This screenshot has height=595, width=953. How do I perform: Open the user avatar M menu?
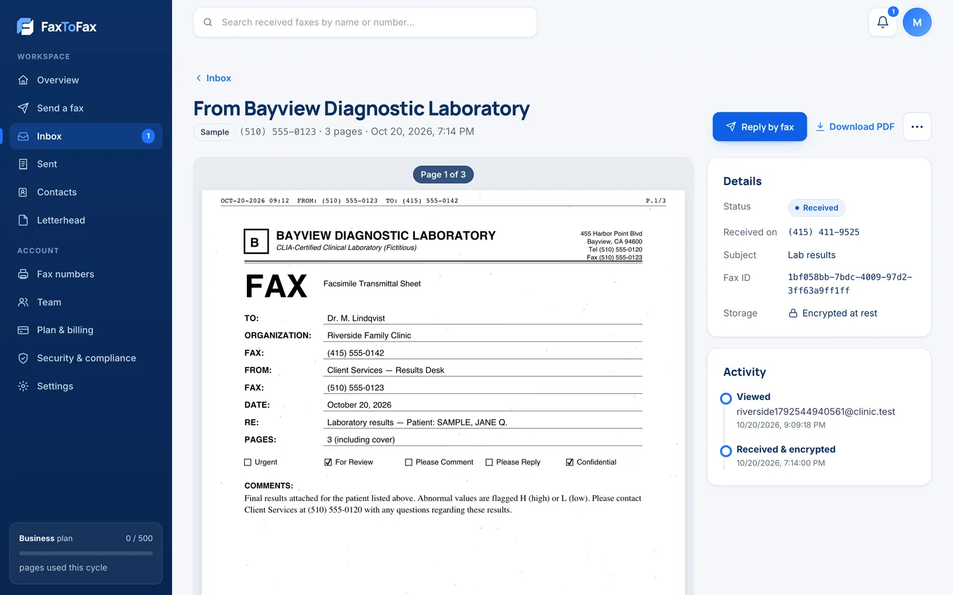[x=917, y=22]
